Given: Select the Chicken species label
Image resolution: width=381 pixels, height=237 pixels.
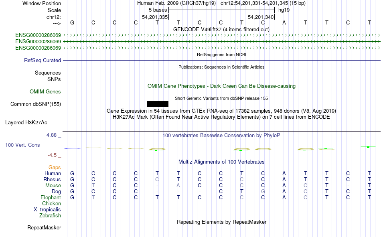Looking at the screenshot, I should 51,203.
